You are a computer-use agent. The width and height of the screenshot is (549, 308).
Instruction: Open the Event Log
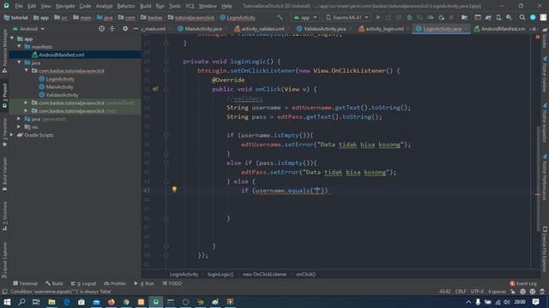tap(523, 283)
